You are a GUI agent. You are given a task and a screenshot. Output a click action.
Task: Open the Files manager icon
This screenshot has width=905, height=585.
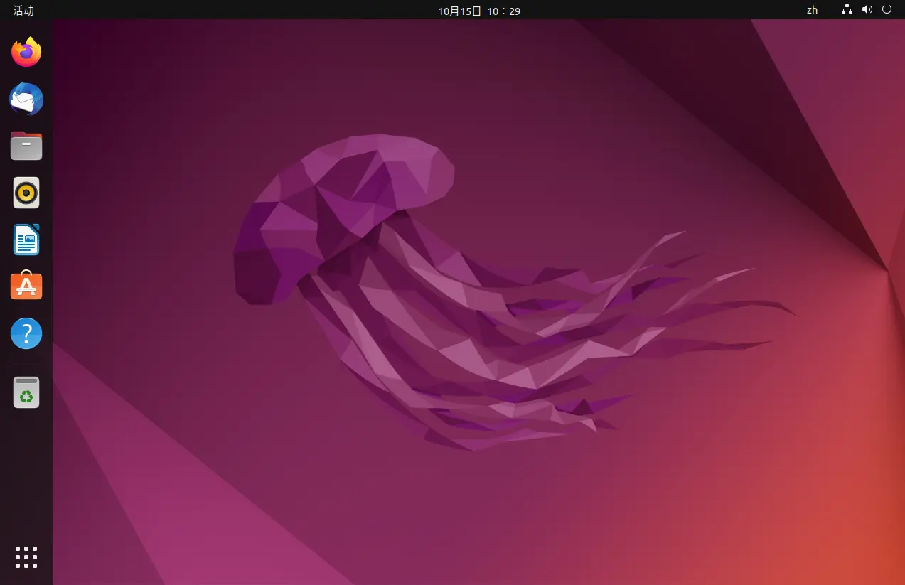(x=26, y=146)
